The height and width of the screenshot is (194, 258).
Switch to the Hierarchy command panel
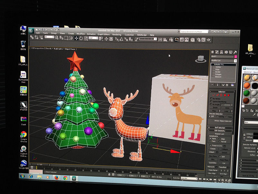click(x=222, y=52)
